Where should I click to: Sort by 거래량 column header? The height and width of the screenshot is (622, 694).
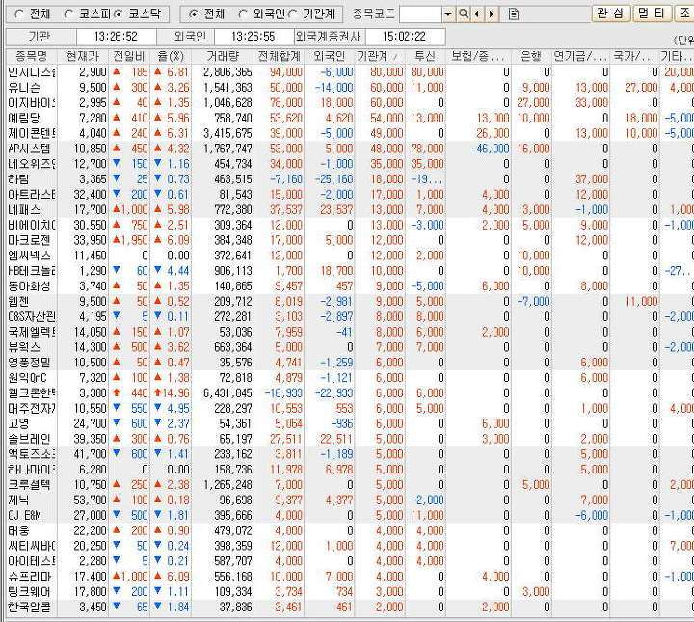[223, 56]
